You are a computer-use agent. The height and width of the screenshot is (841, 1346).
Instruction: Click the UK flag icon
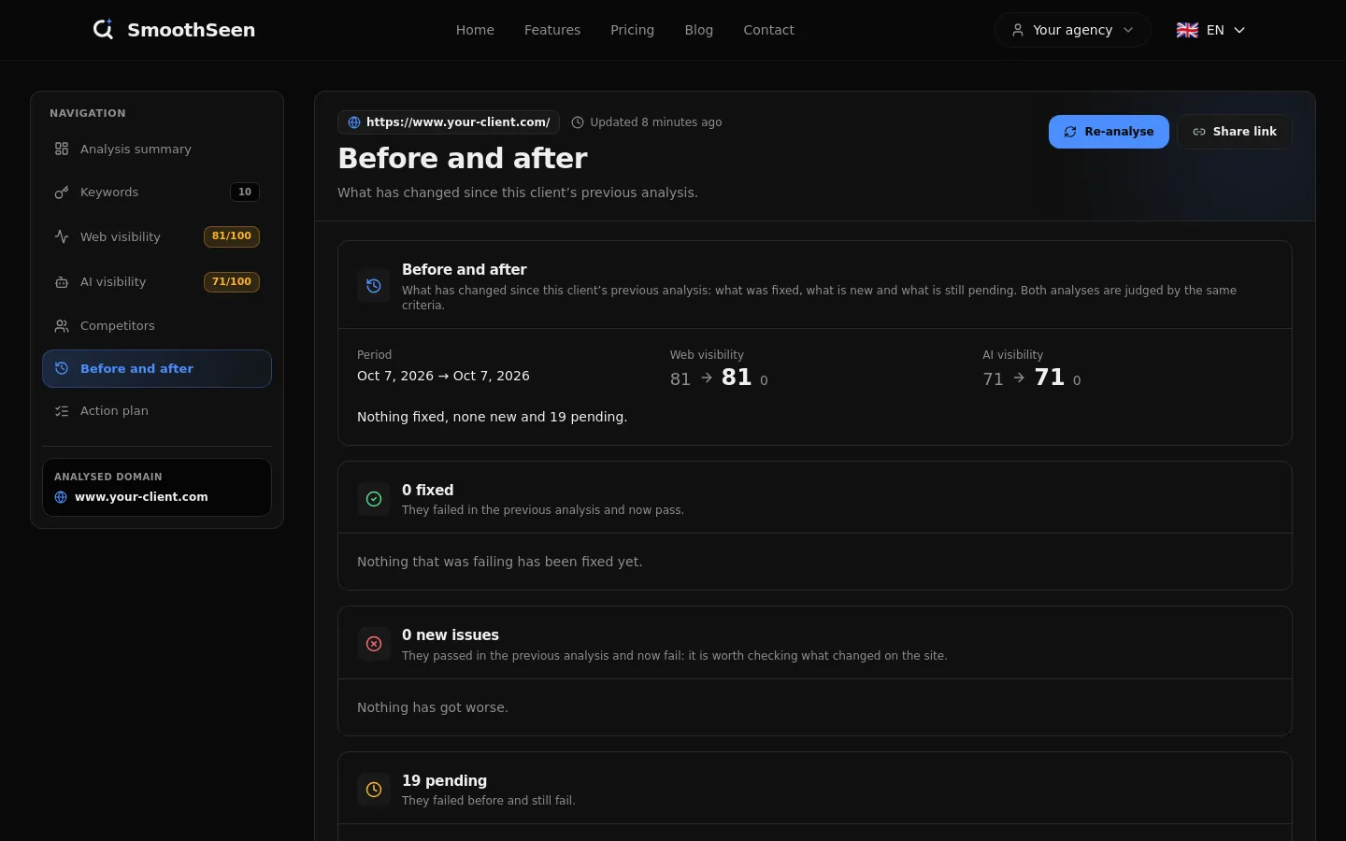pyautogui.click(x=1187, y=30)
